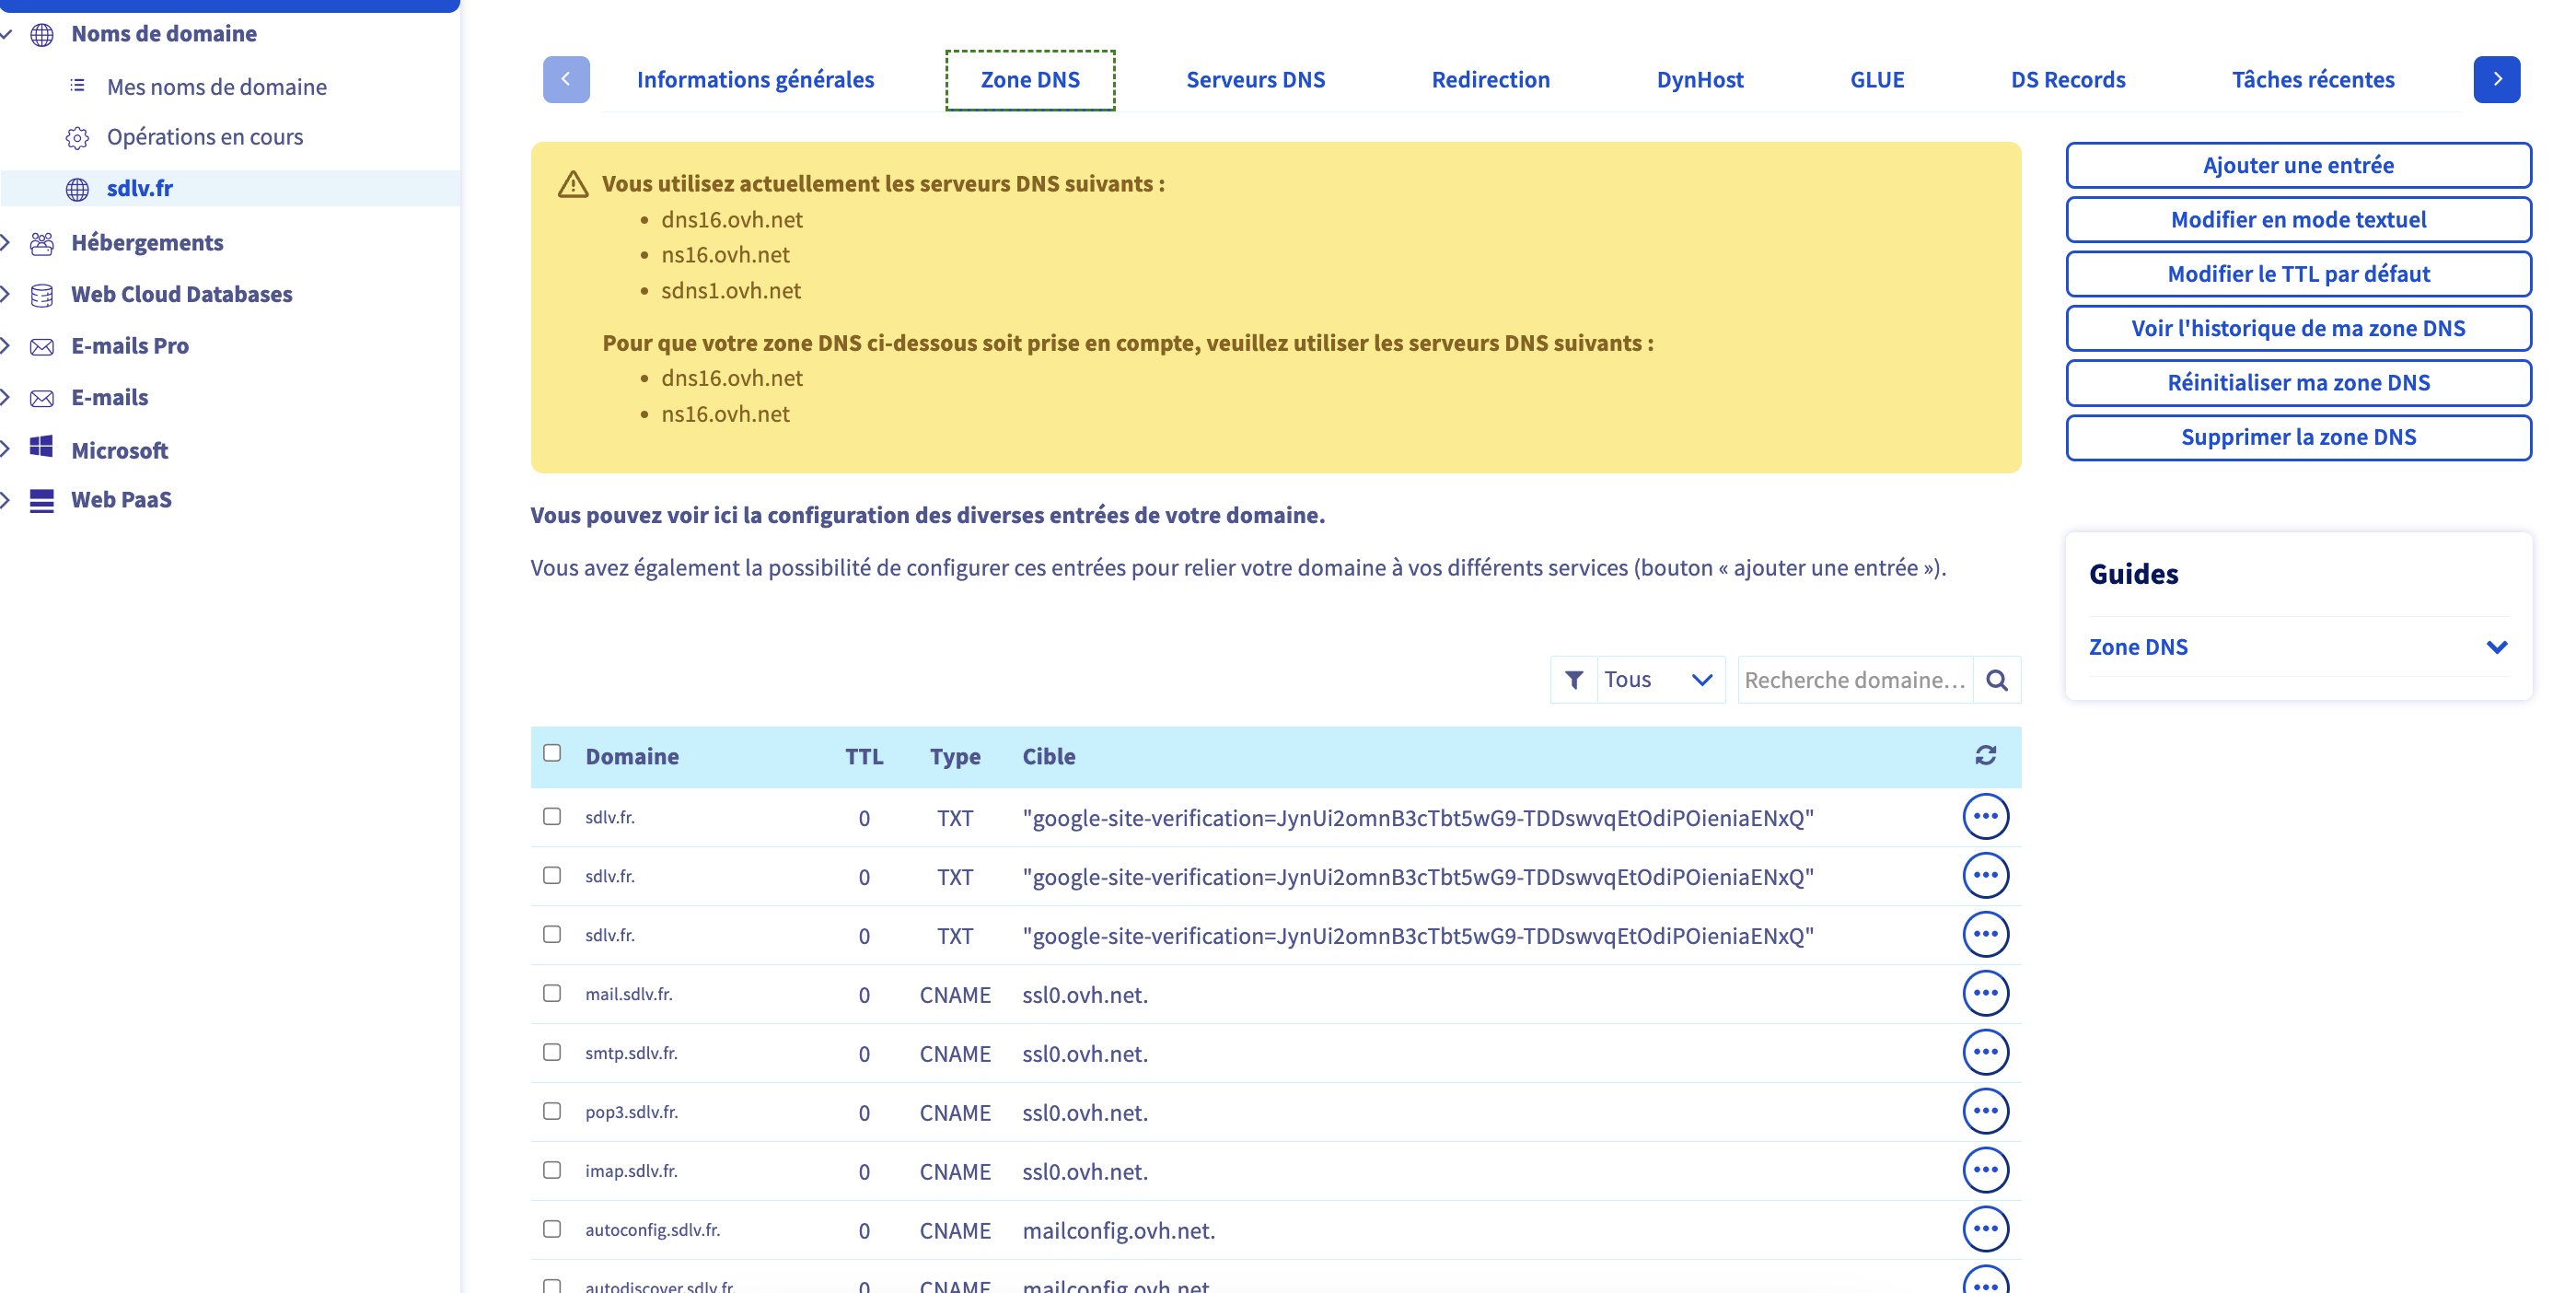Click Ajouter une entrée button
2576x1293 pixels.
point(2297,165)
